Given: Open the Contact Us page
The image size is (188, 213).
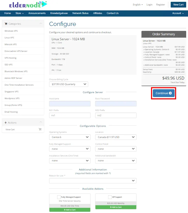Looking at the screenshot, I should tap(112, 13).
